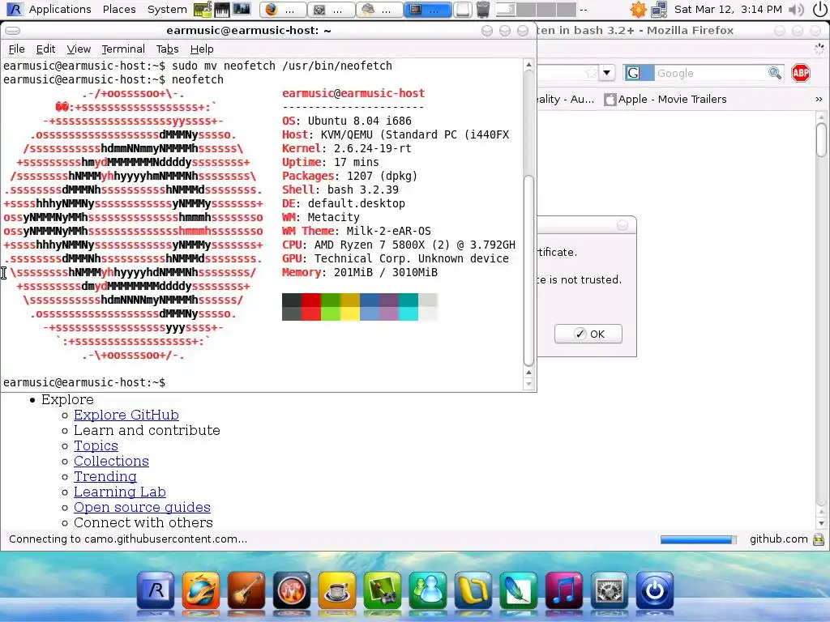
Task: Open the Trending link
Action: tap(105, 476)
